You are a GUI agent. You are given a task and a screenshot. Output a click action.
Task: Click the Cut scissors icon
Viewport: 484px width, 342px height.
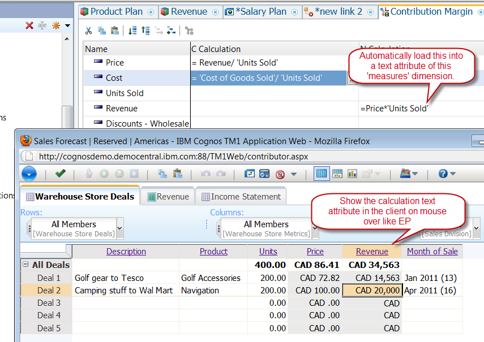click(88, 31)
